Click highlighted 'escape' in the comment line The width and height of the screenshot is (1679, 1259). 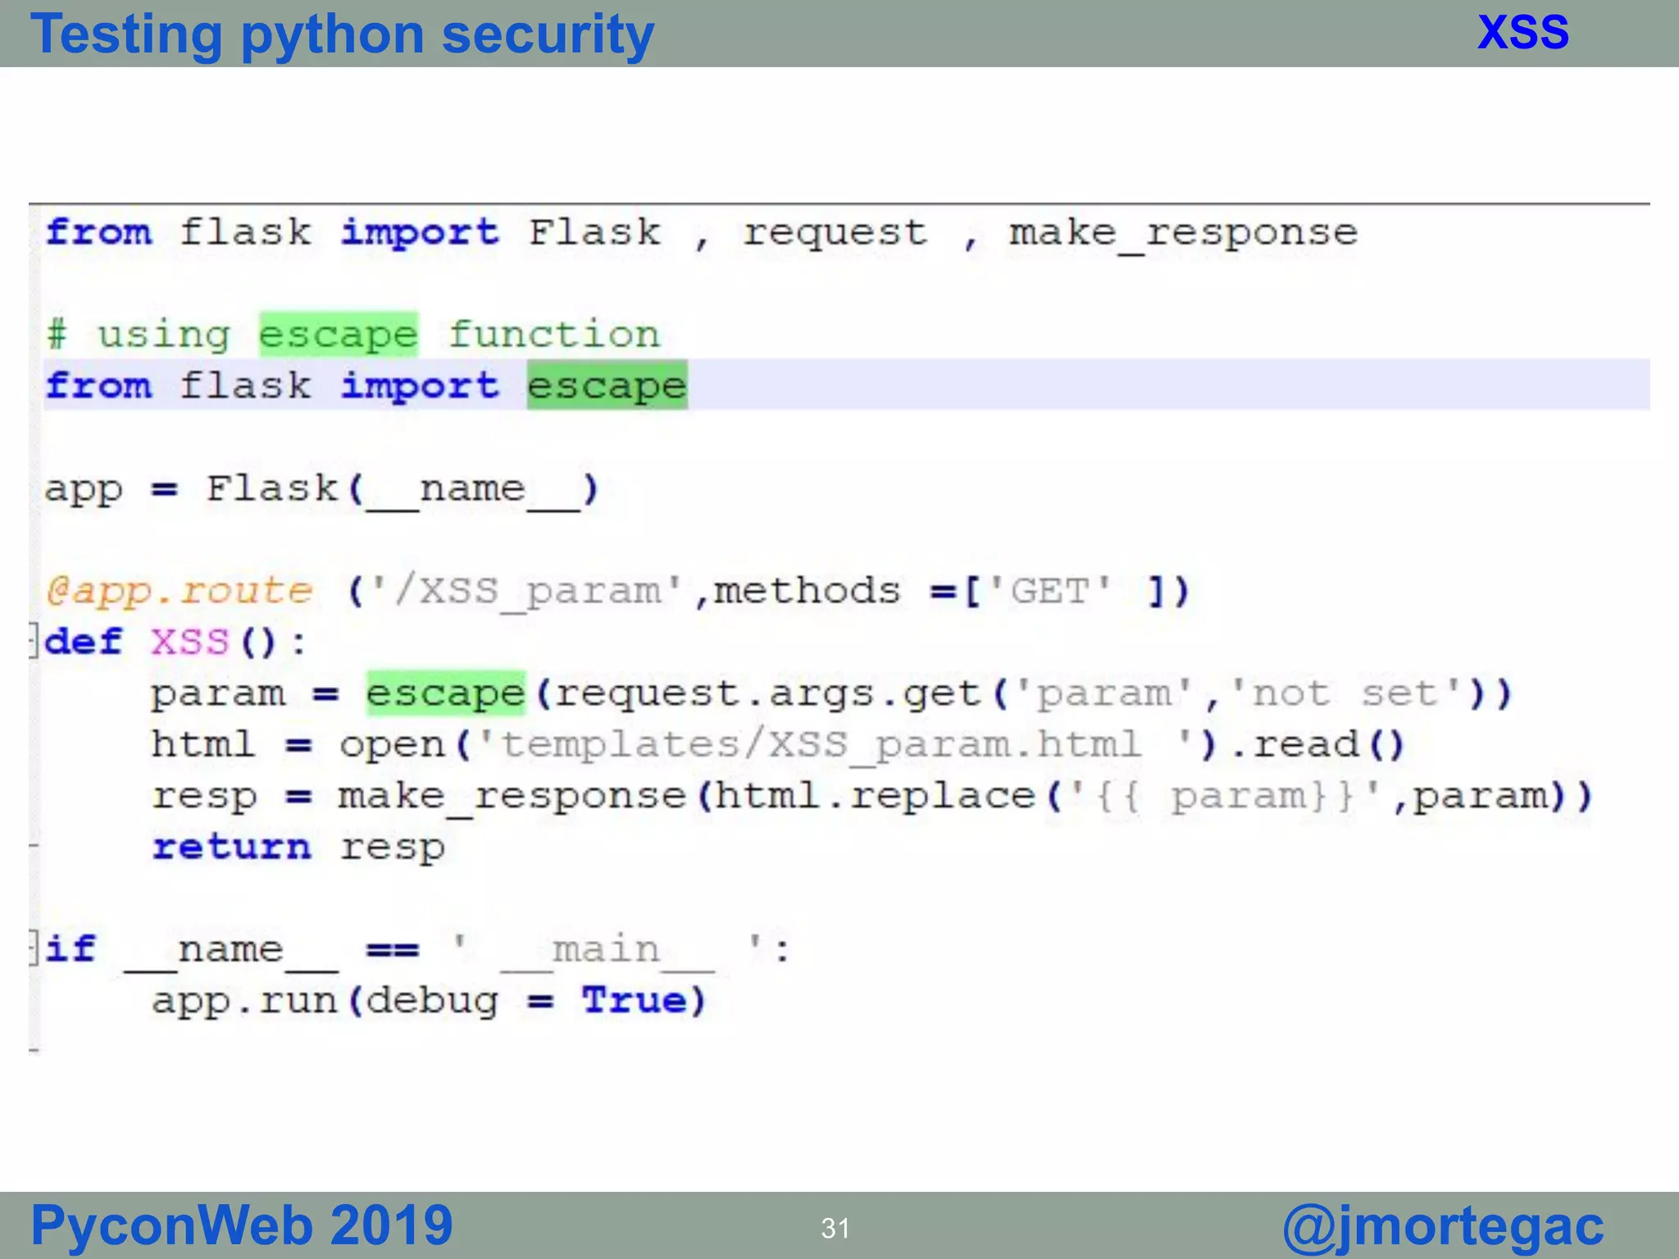[339, 334]
